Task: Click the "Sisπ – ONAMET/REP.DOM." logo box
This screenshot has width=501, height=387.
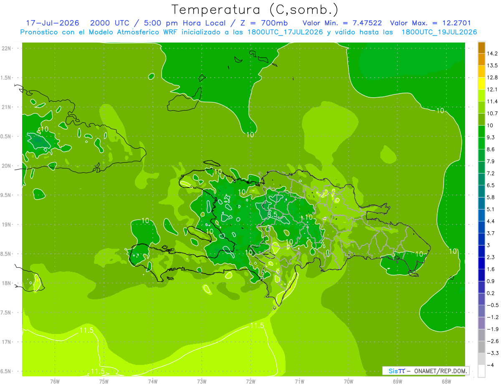Action: point(425,371)
